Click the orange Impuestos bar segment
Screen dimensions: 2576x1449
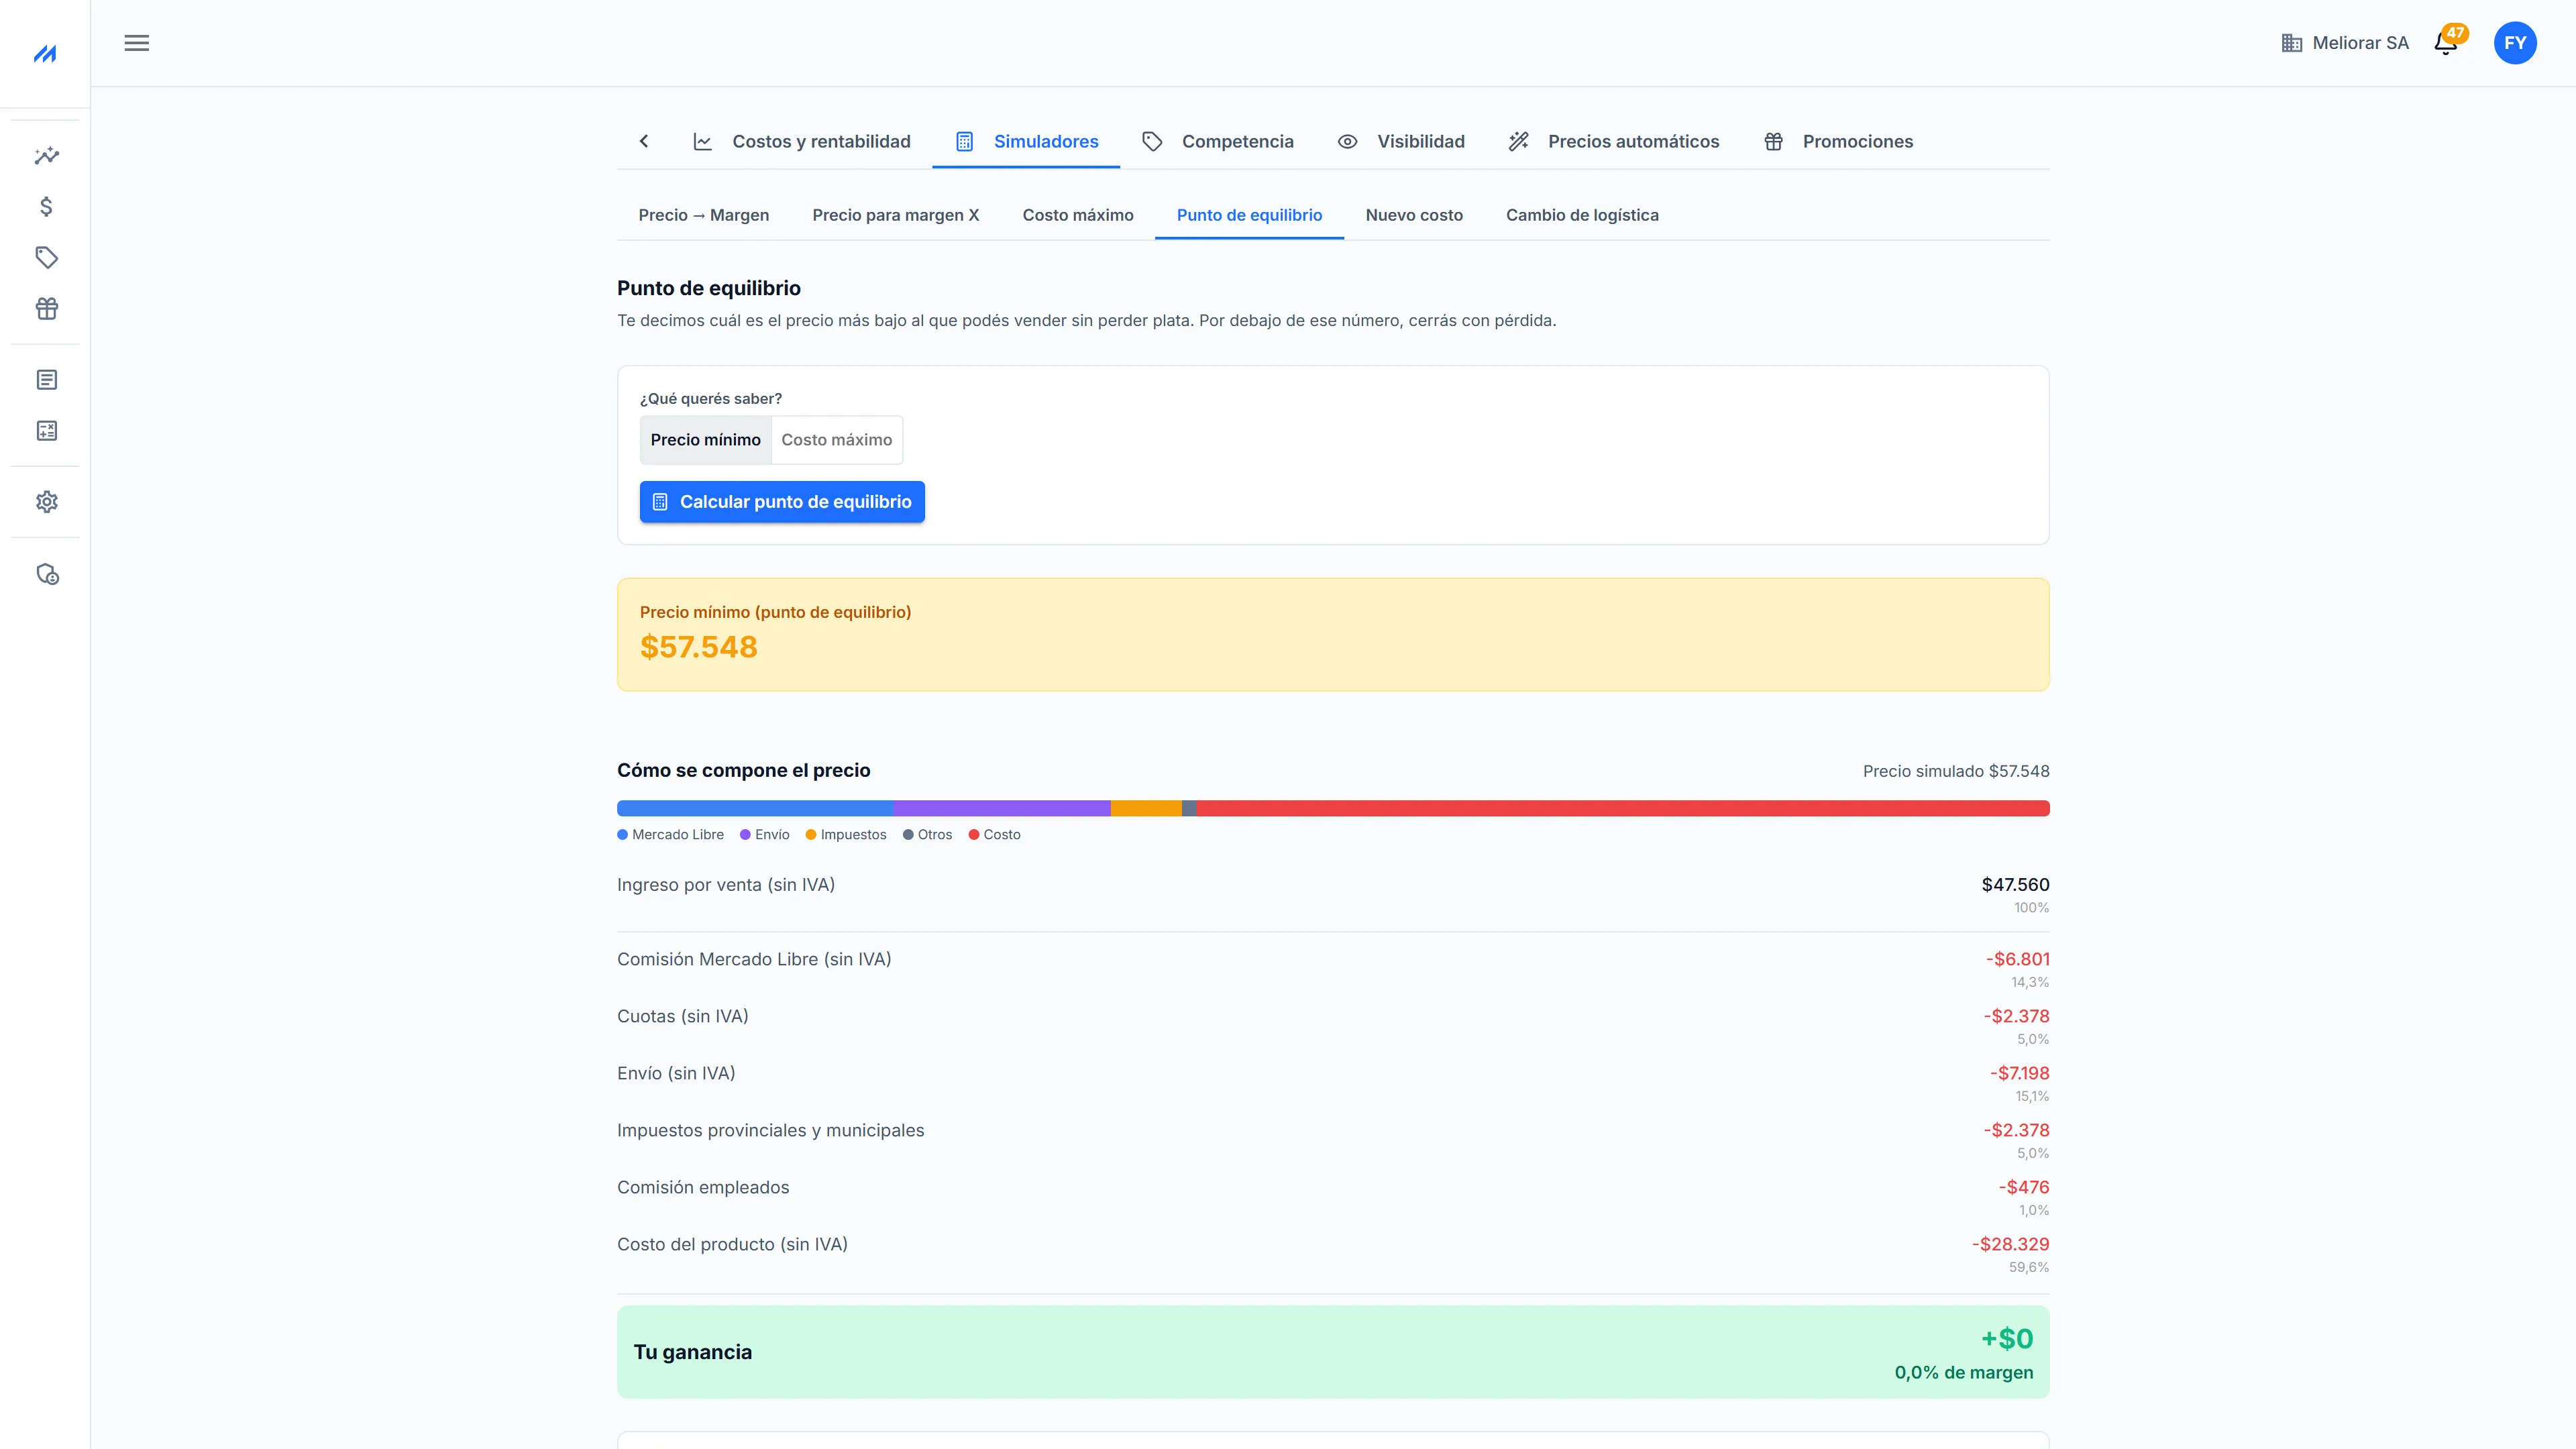(x=1146, y=808)
